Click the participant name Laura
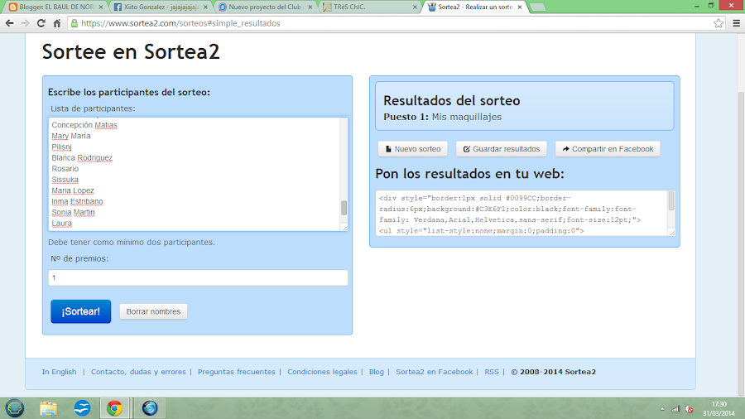Viewport: 745px width, 419px height. point(62,224)
